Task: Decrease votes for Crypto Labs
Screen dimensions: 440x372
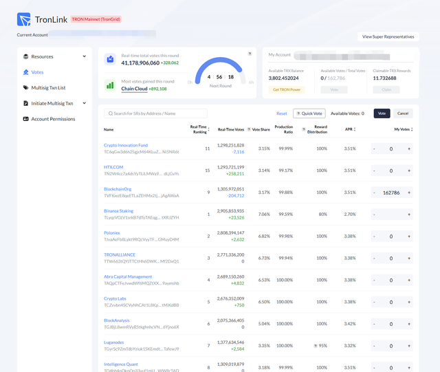Action: click(374, 302)
